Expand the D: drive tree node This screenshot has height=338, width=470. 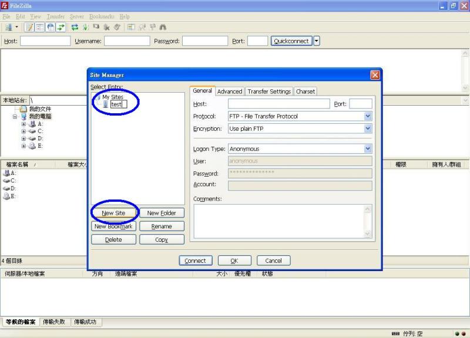23,138
